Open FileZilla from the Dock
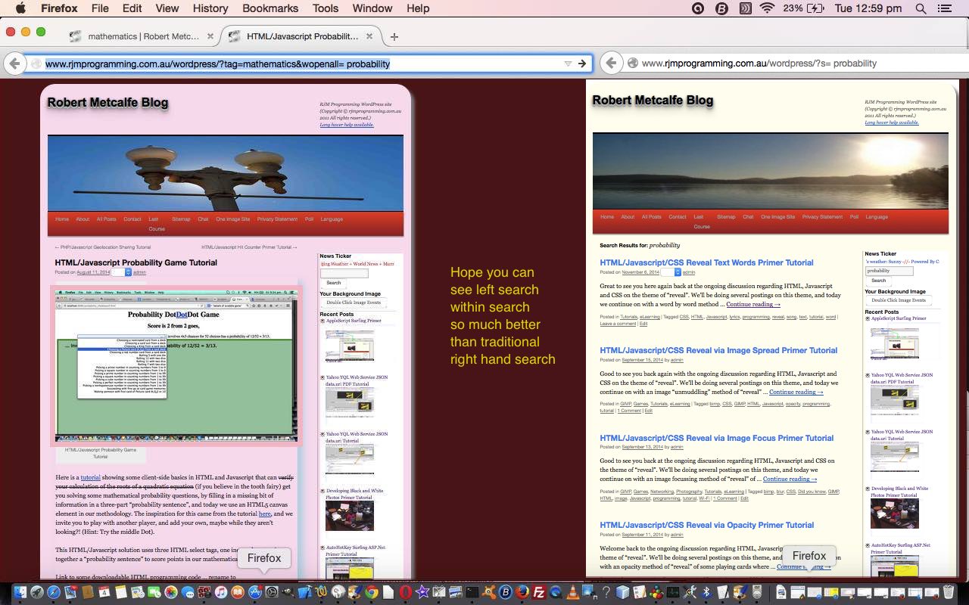The height and width of the screenshot is (605, 969). pos(539,592)
